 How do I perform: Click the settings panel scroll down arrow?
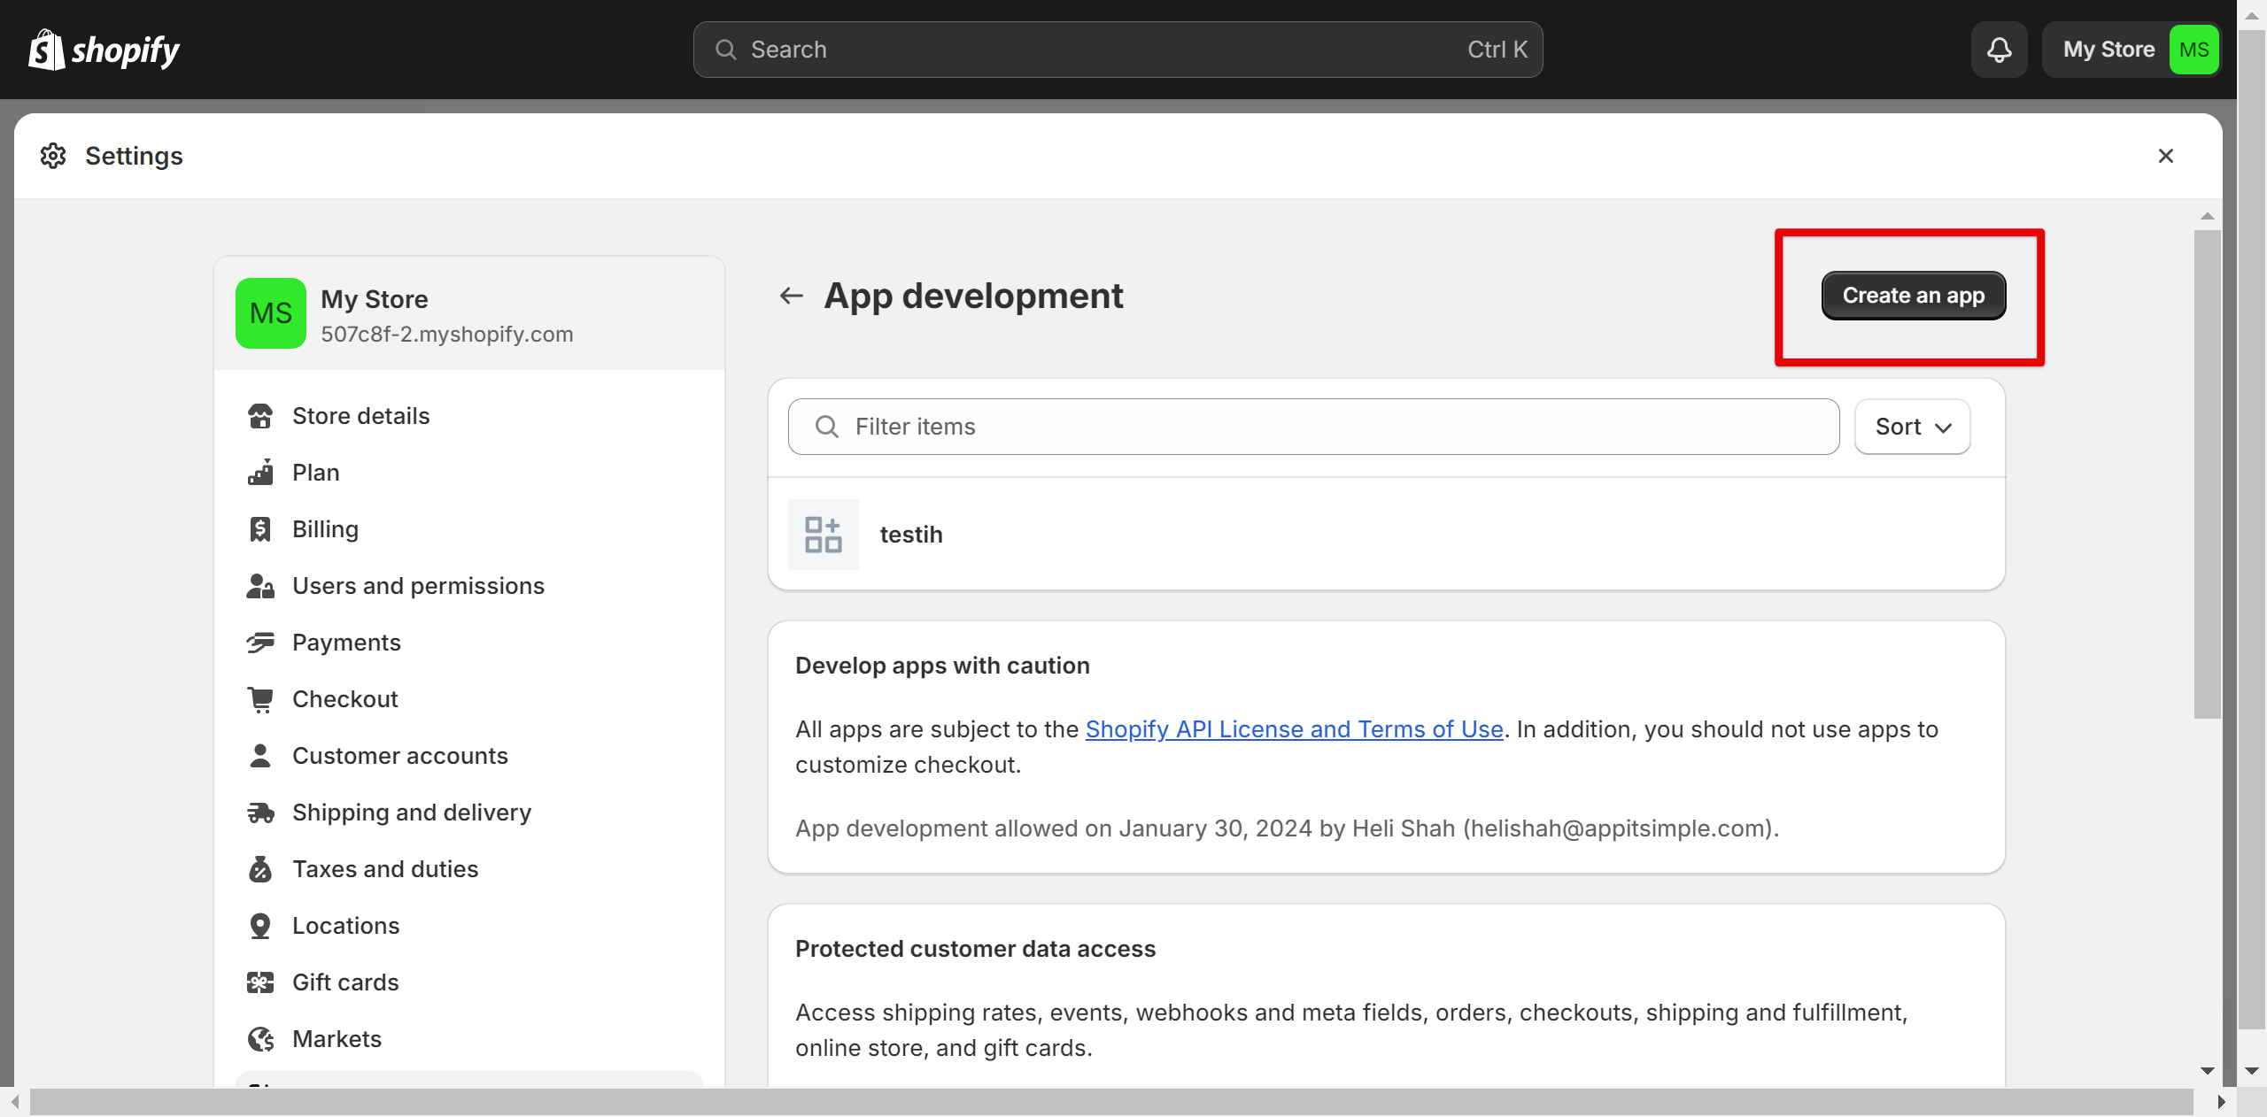[2207, 1071]
